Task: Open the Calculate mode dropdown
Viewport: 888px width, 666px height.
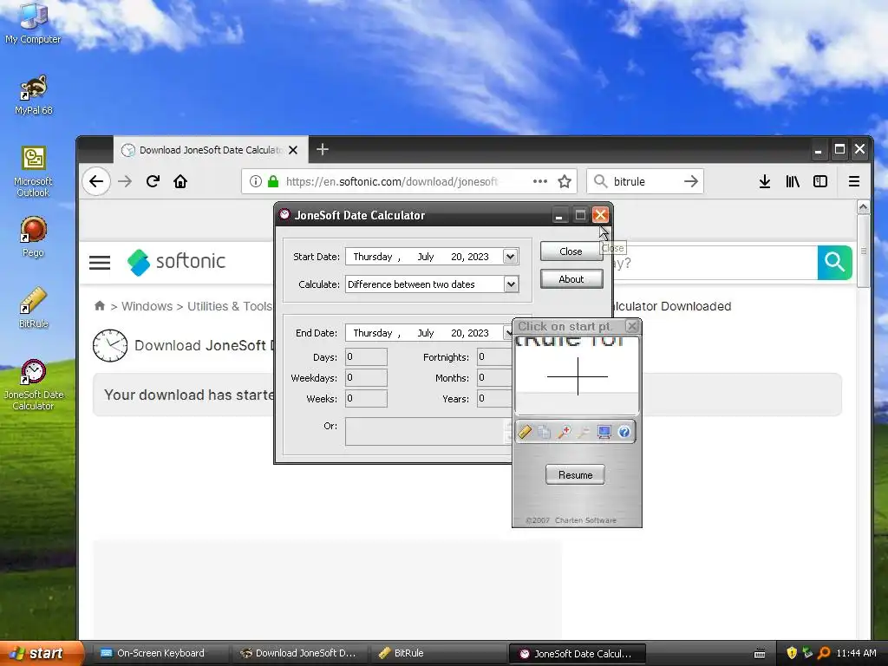Action: [x=510, y=284]
